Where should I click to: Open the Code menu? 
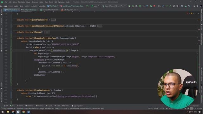point(28,2)
